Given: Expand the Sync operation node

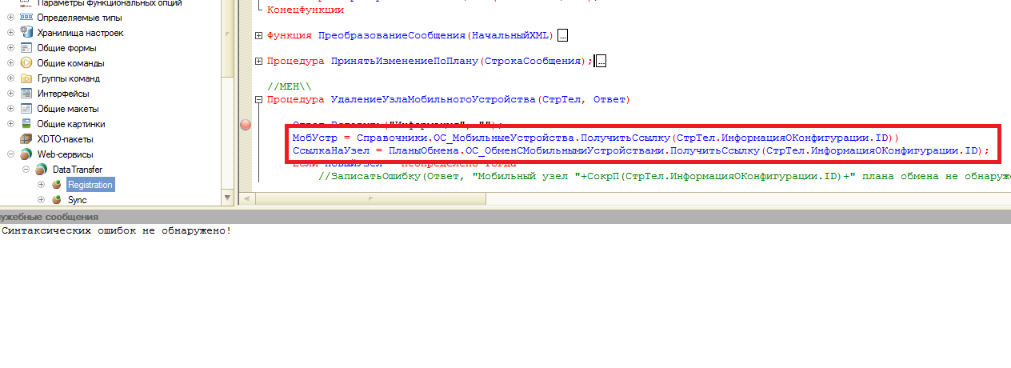Looking at the screenshot, I should click(x=41, y=200).
